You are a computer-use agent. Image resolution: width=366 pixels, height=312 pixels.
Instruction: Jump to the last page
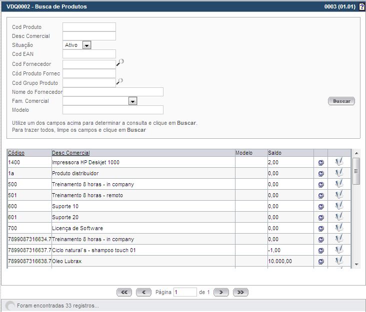pyautogui.click(x=240, y=292)
